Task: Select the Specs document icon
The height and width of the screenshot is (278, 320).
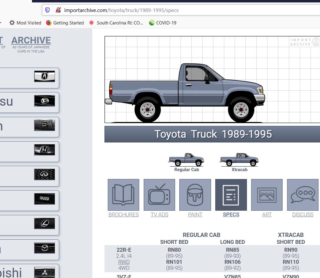Action: [x=231, y=195]
